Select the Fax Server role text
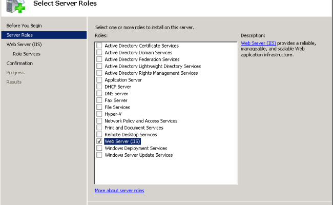Viewport: 333px width, 205px height. click(x=116, y=100)
